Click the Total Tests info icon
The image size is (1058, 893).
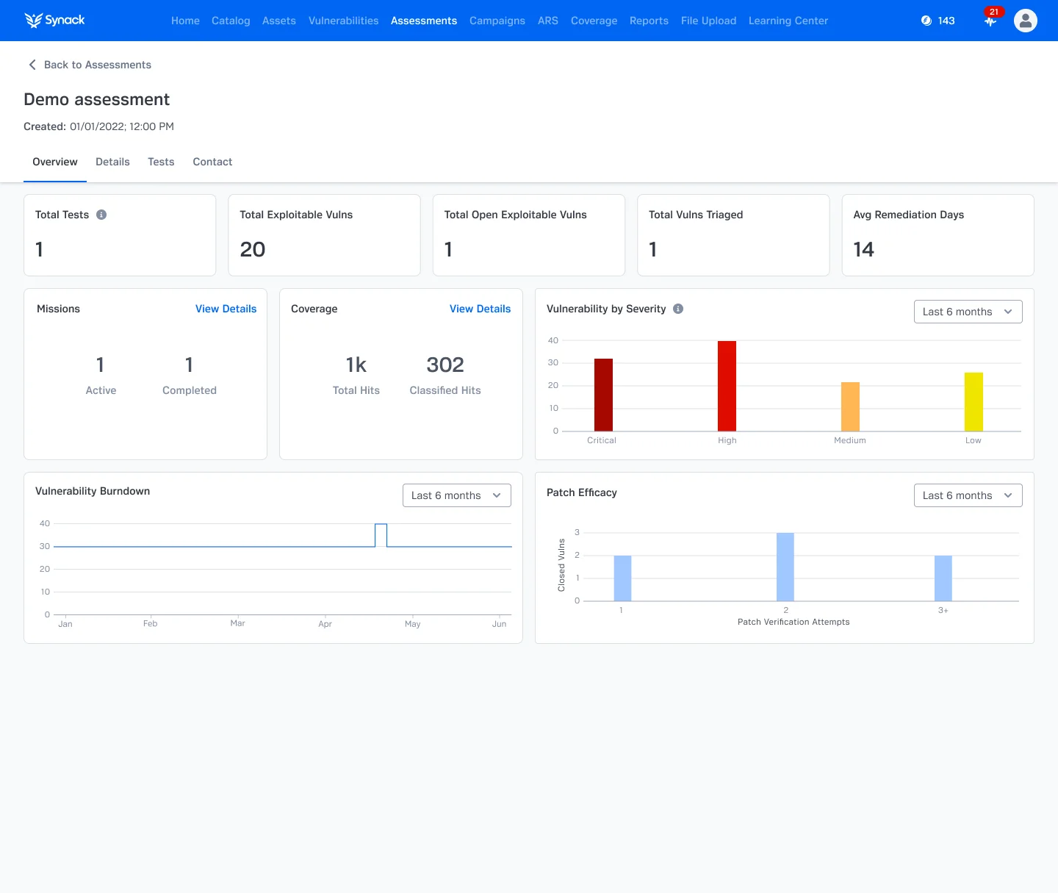tap(101, 215)
